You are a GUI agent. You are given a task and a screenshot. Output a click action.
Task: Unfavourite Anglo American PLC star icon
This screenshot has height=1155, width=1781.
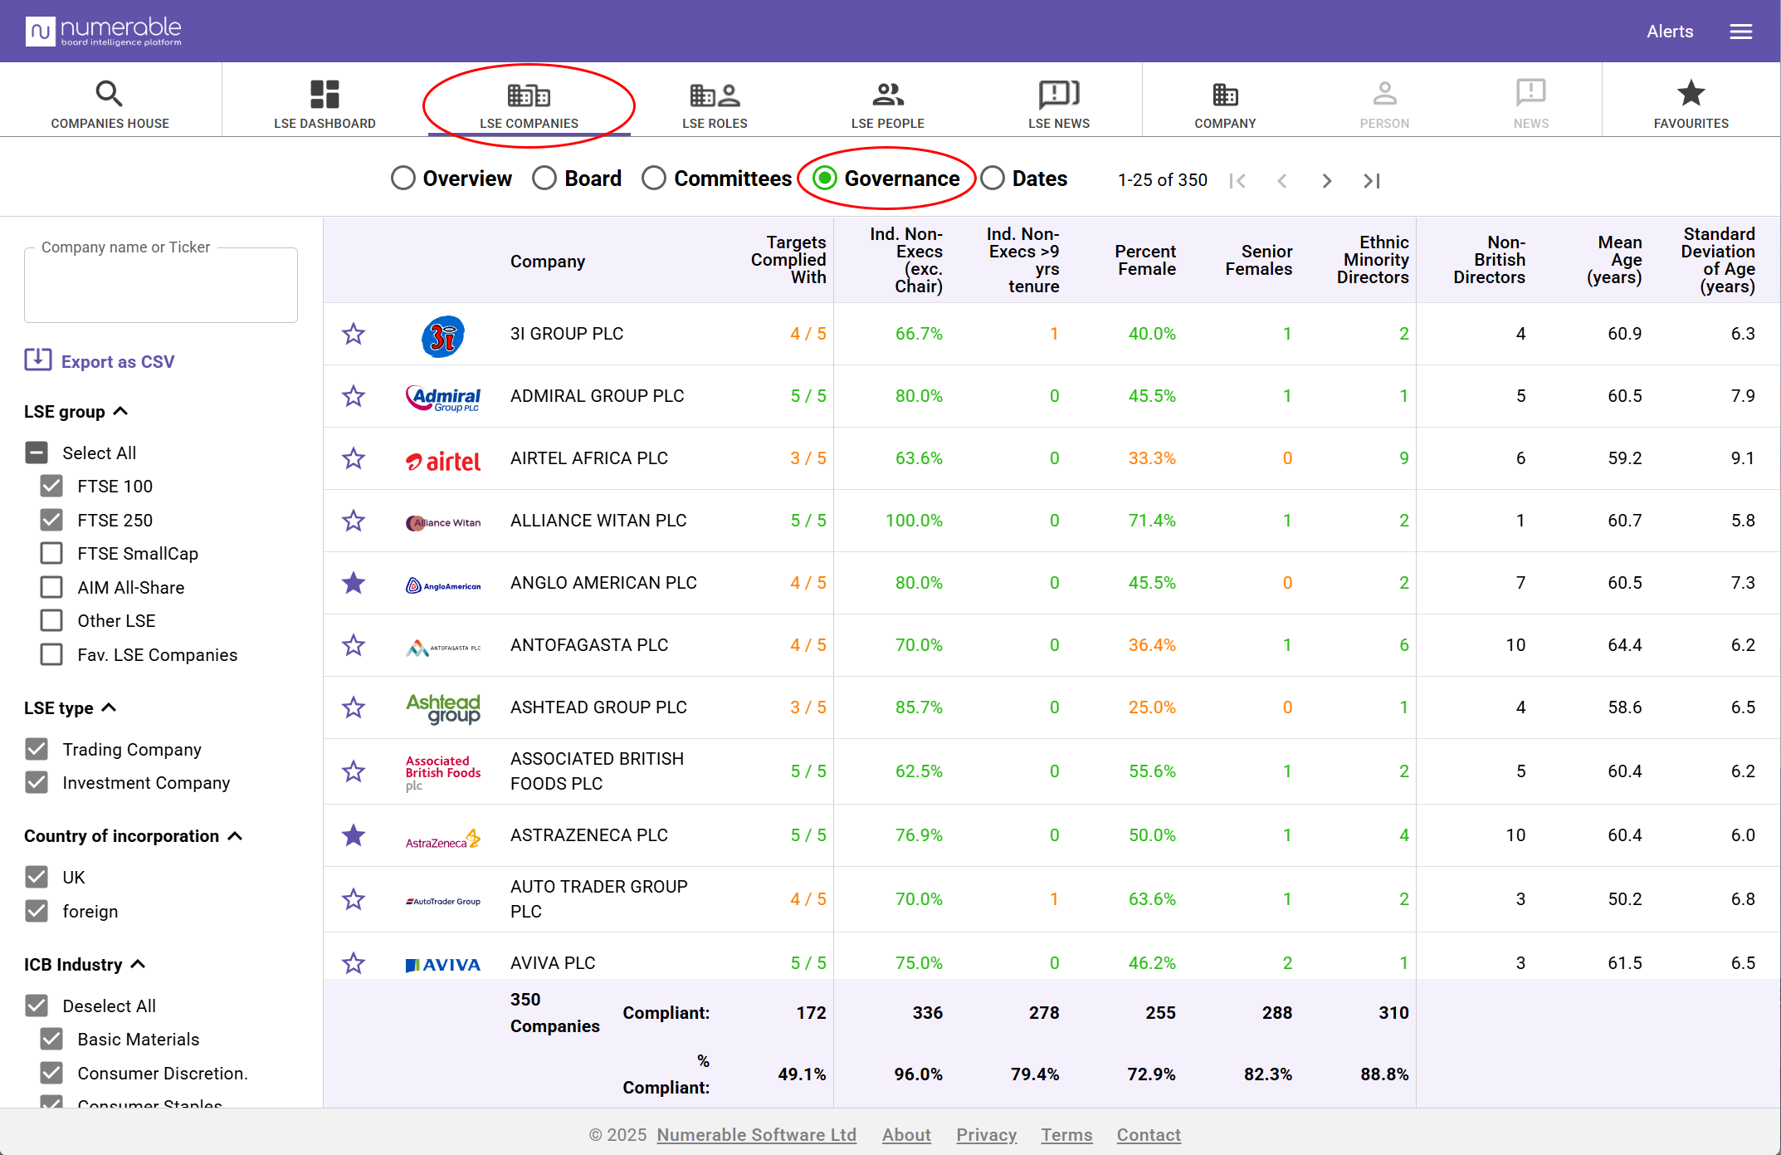354,583
